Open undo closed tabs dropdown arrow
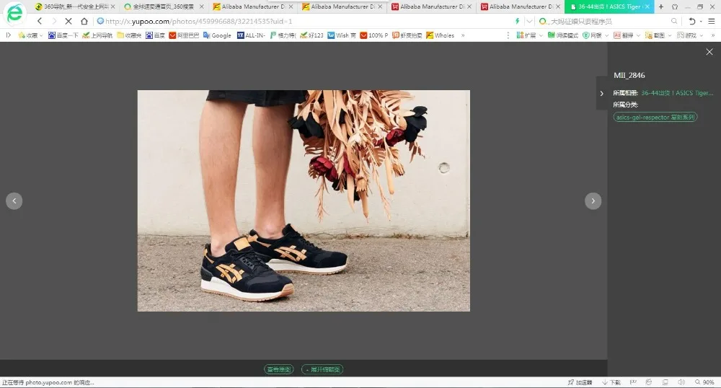The width and height of the screenshot is (721, 388). (x=701, y=22)
